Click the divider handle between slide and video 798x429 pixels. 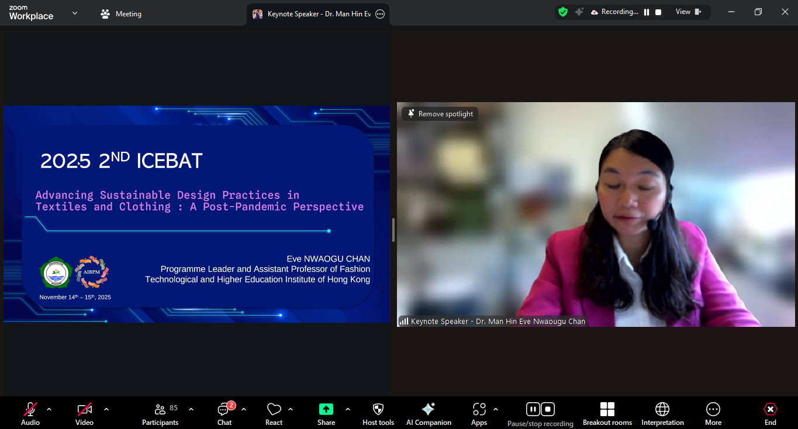click(x=393, y=230)
